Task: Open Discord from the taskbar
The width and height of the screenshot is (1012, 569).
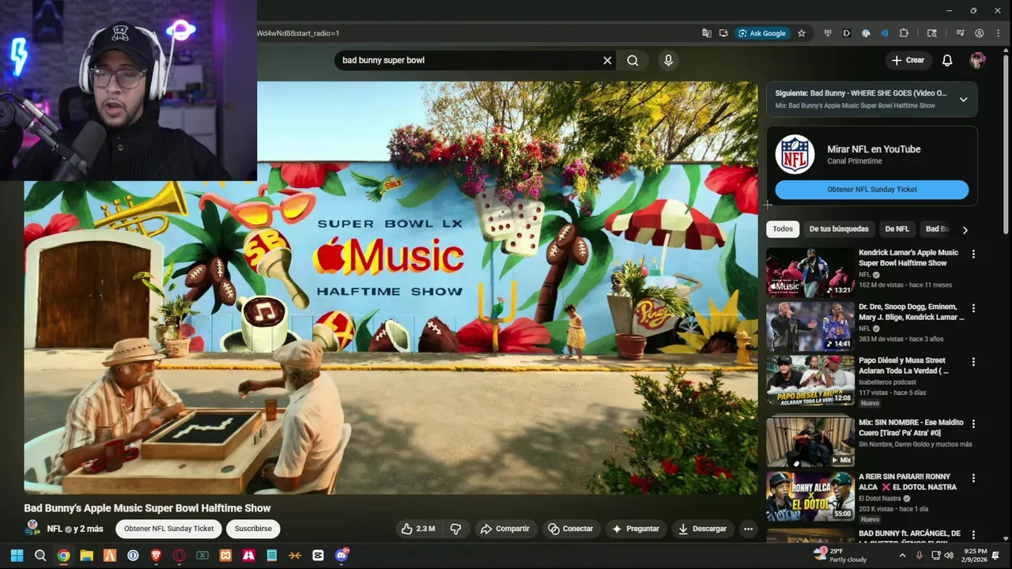Action: (x=342, y=556)
